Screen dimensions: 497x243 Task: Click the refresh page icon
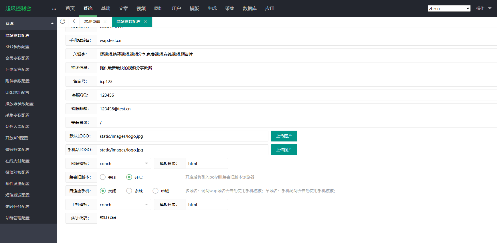click(63, 21)
